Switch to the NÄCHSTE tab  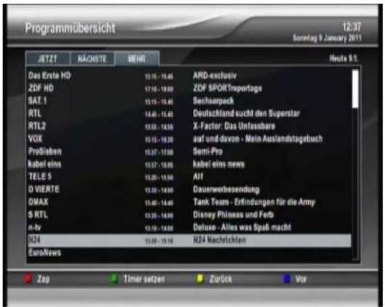(x=92, y=59)
